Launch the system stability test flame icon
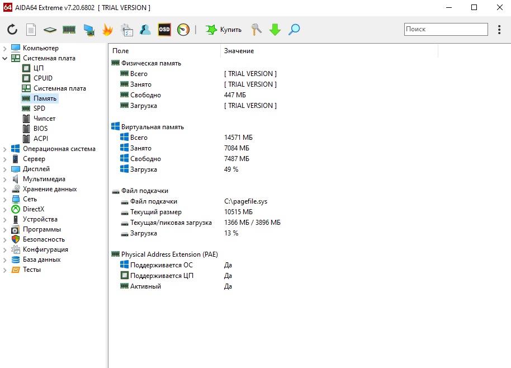The image size is (511, 368). tap(107, 30)
